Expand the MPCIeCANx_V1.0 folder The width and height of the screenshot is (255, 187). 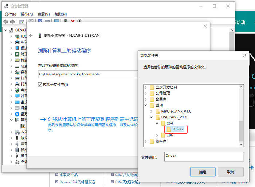[x=152, y=111]
